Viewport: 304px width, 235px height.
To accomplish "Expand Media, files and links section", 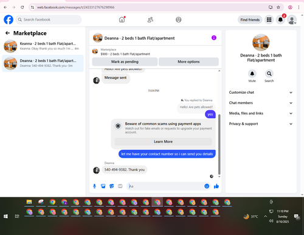I will 261,113.
